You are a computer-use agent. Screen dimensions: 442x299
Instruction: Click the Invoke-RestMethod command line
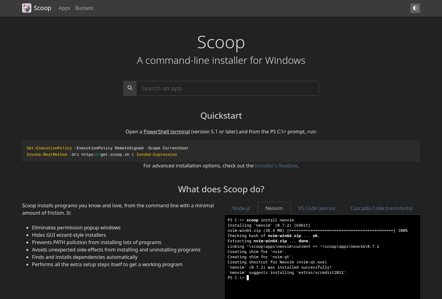pos(102,155)
